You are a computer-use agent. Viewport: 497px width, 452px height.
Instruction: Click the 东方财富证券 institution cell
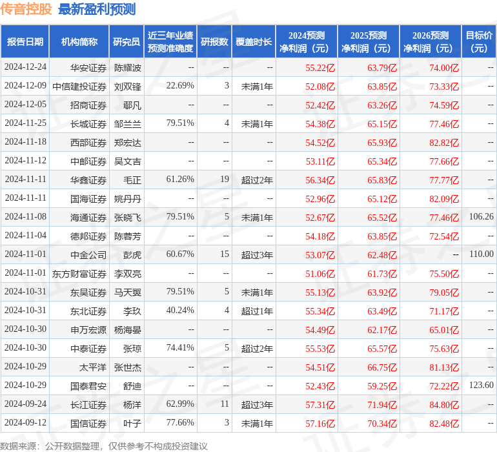point(79,273)
